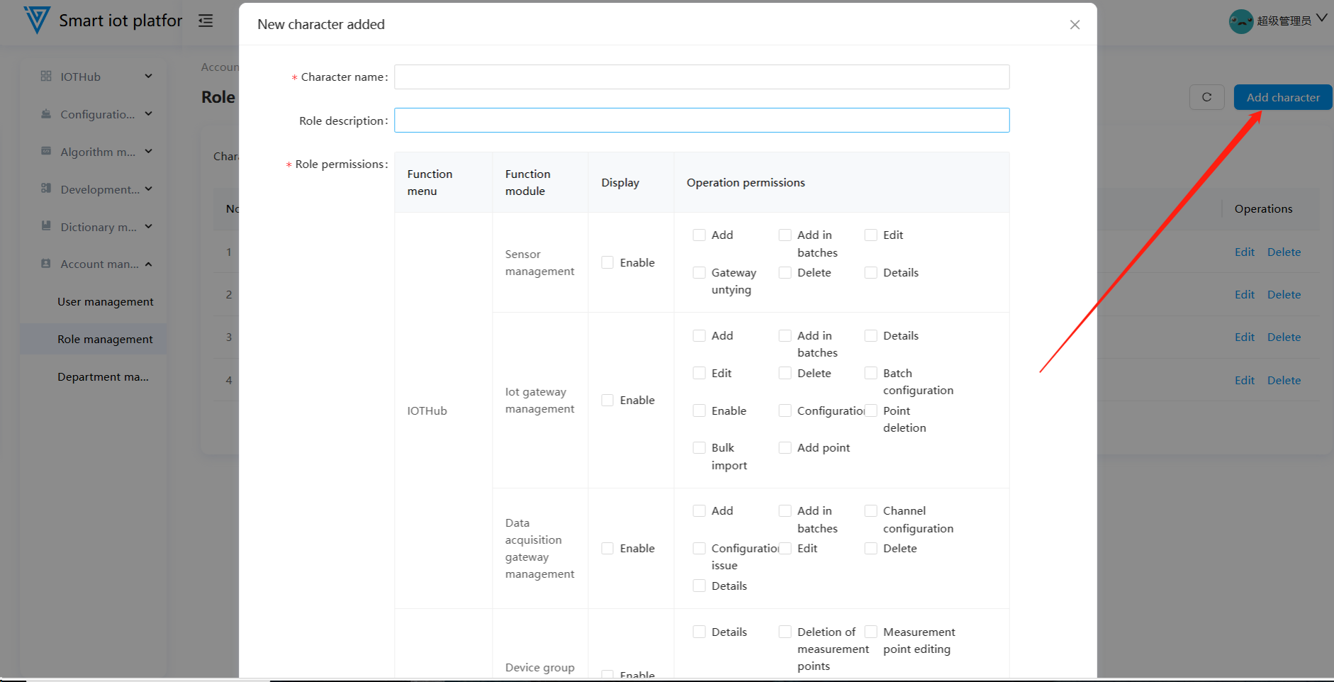The width and height of the screenshot is (1334, 682).
Task: Open the user account dropdown arrow
Action: (x=1322, y=18)
